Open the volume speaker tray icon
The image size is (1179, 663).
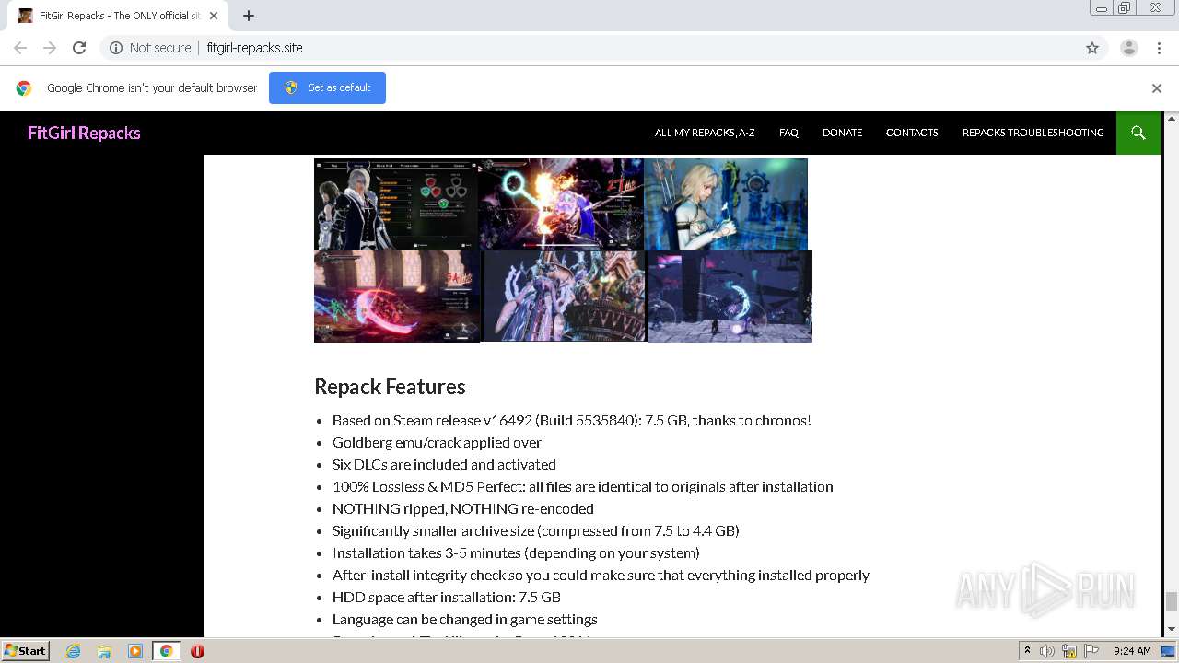1047,651
